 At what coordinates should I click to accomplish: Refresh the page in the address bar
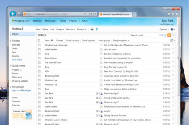click(x=91, y=14)
